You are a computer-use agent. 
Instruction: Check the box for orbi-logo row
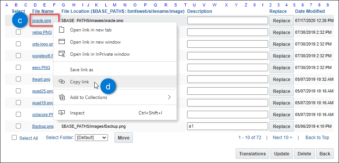tap(19, 44)
